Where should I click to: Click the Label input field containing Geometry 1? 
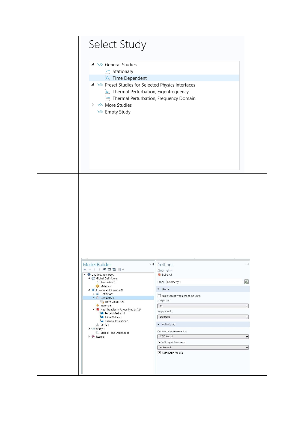(204, 282)
